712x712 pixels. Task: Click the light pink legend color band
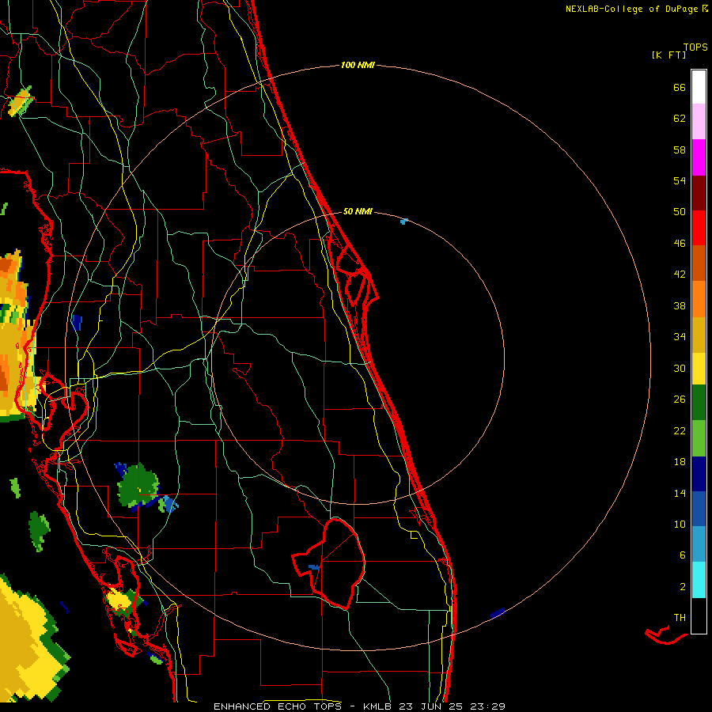pos(699,122)
